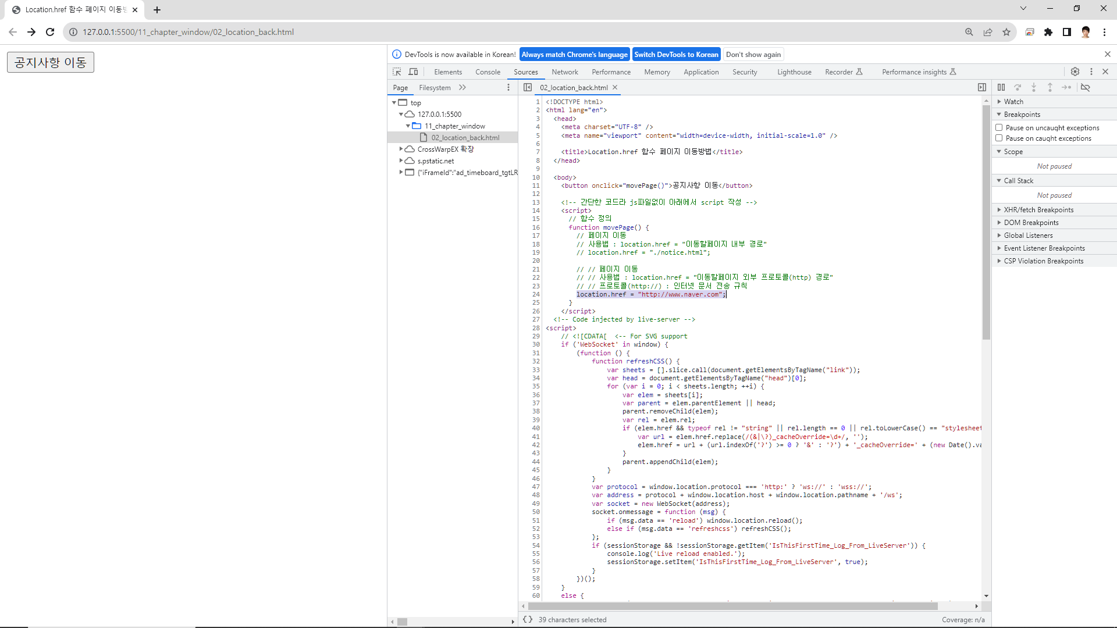Toggle the device toolbar icon

tap(413, 72)
